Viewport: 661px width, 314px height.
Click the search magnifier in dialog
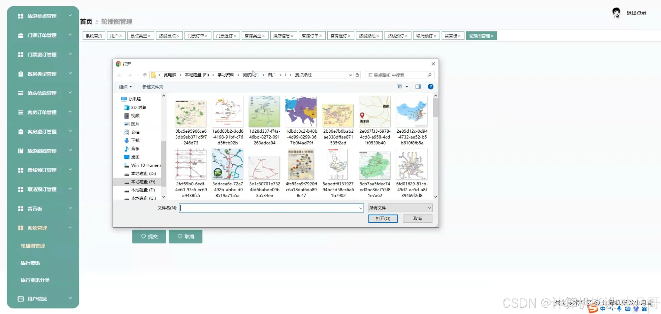point(429,75)
